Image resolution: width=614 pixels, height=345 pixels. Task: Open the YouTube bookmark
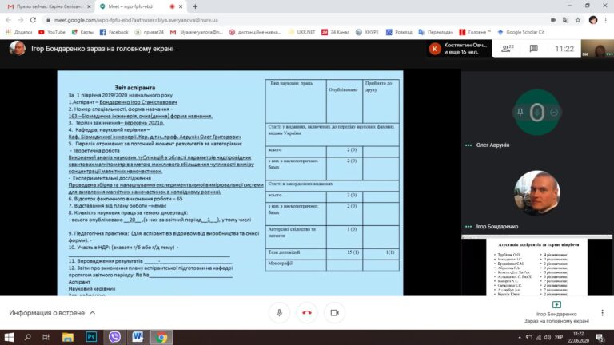(52, 32)
